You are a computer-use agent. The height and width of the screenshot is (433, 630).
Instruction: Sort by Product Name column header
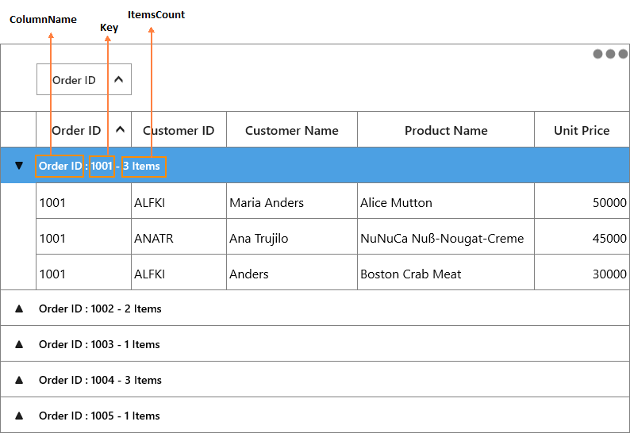coord(446,129)
